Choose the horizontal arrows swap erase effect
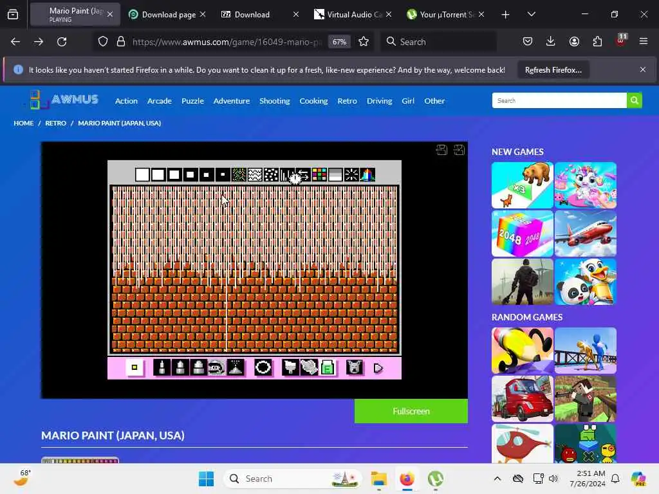This screenshot has height=494, width=659. pos(303,174)
